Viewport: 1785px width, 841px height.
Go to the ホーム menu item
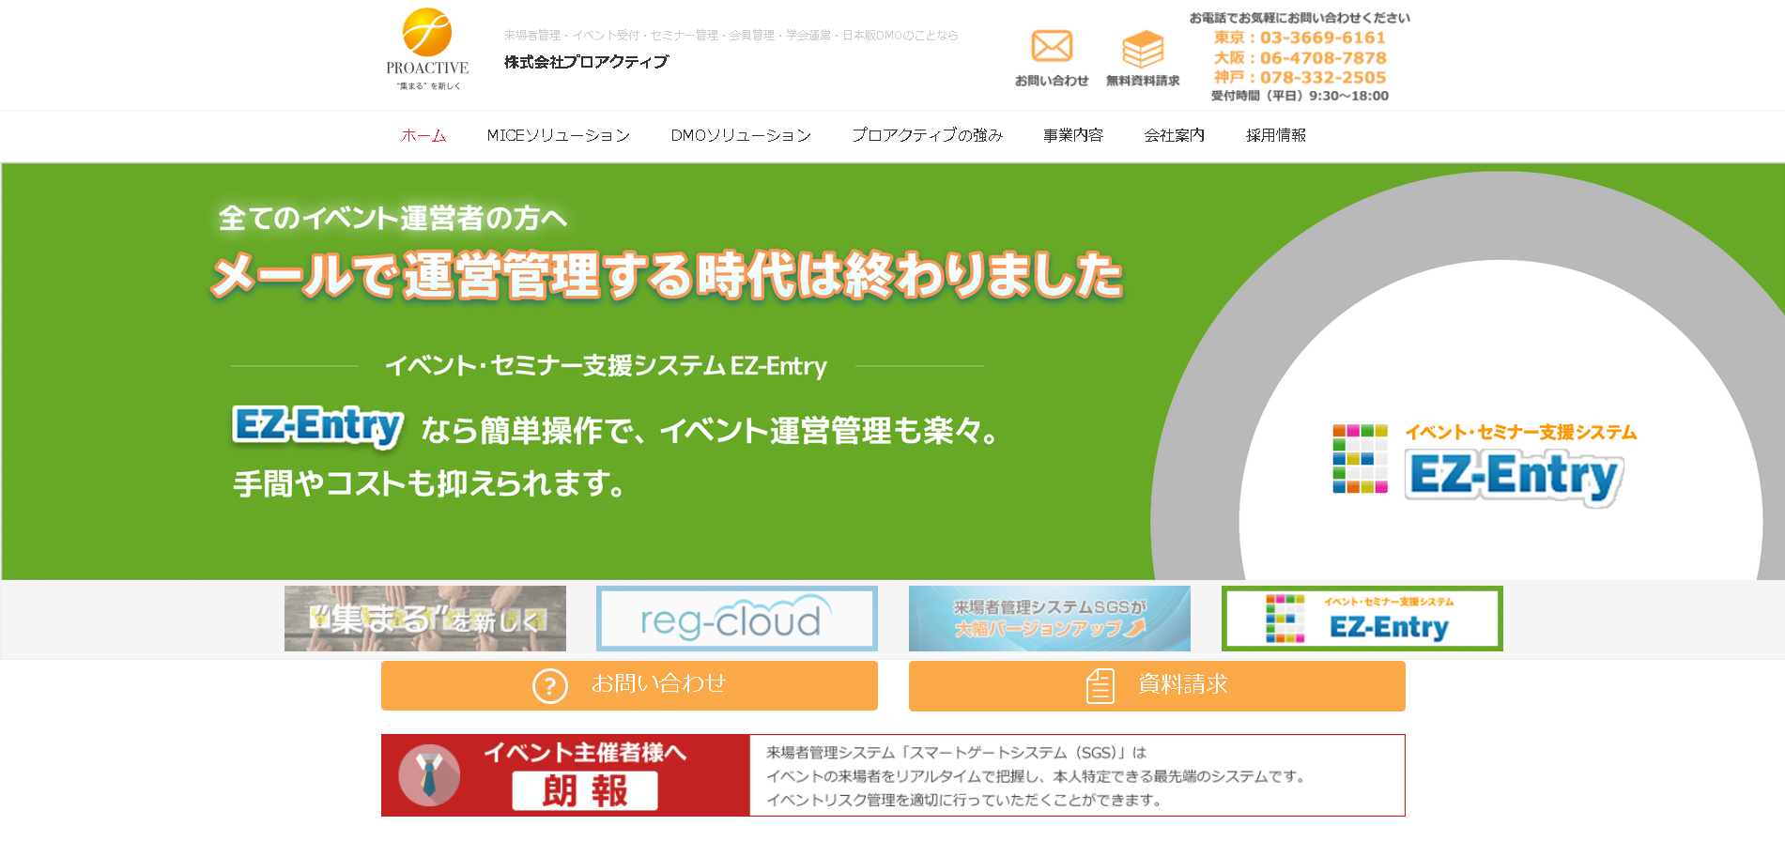[423, 135]
